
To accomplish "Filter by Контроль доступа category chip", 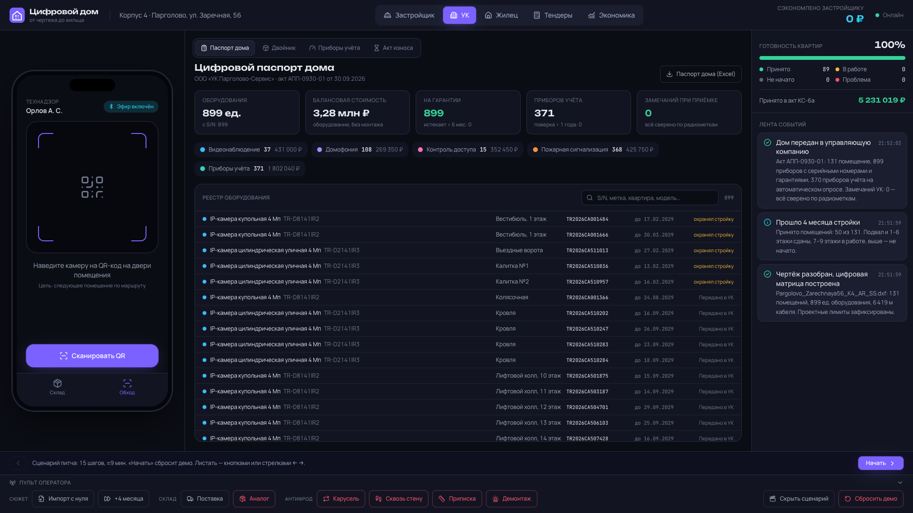I will point(468,150).
